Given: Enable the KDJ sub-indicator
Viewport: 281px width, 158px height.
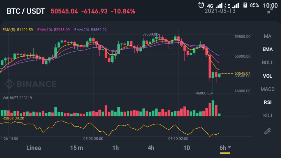Looking at the screenshot, I should (268, 116).
